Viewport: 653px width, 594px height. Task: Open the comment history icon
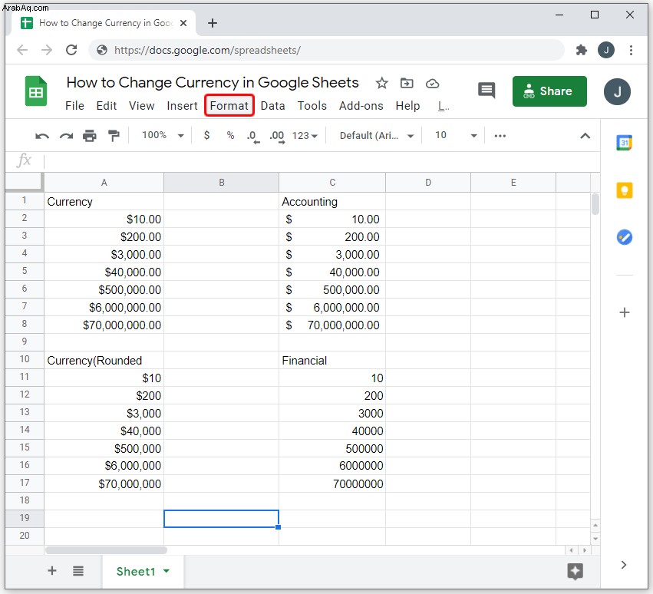[x=486, y=90]
